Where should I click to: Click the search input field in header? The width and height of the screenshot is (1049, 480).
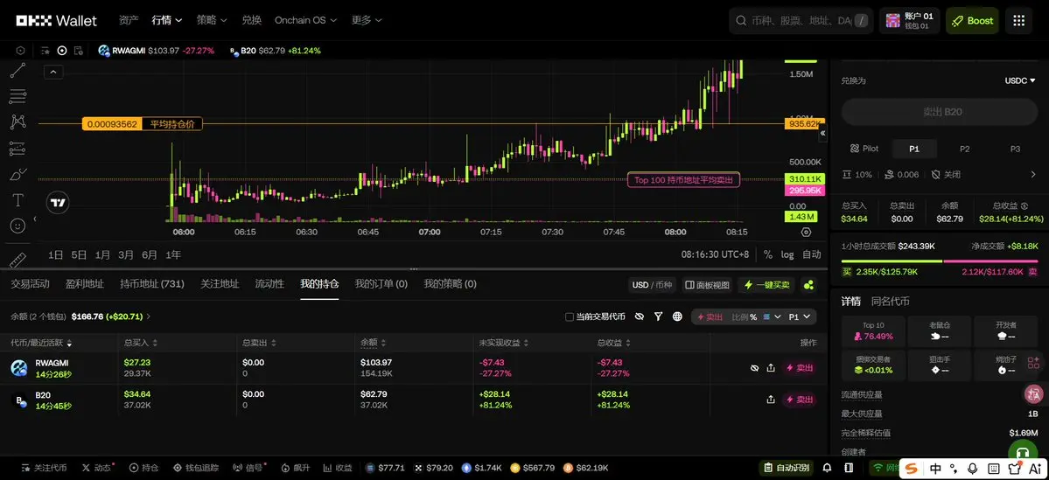coord(801,21)
